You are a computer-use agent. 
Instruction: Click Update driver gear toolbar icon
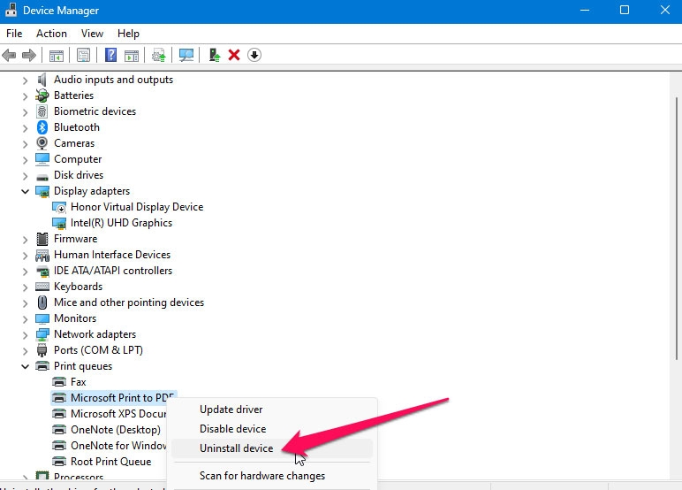pyautogui.click(x=159, y=56)
